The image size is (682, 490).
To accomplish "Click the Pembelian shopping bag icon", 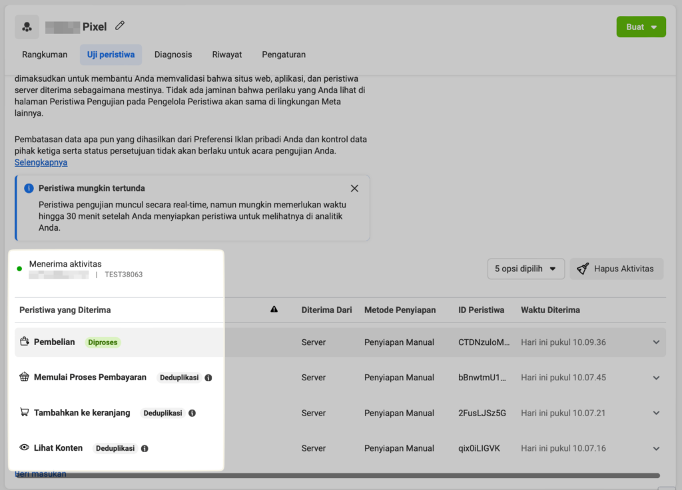I will (x=25, y=342).
